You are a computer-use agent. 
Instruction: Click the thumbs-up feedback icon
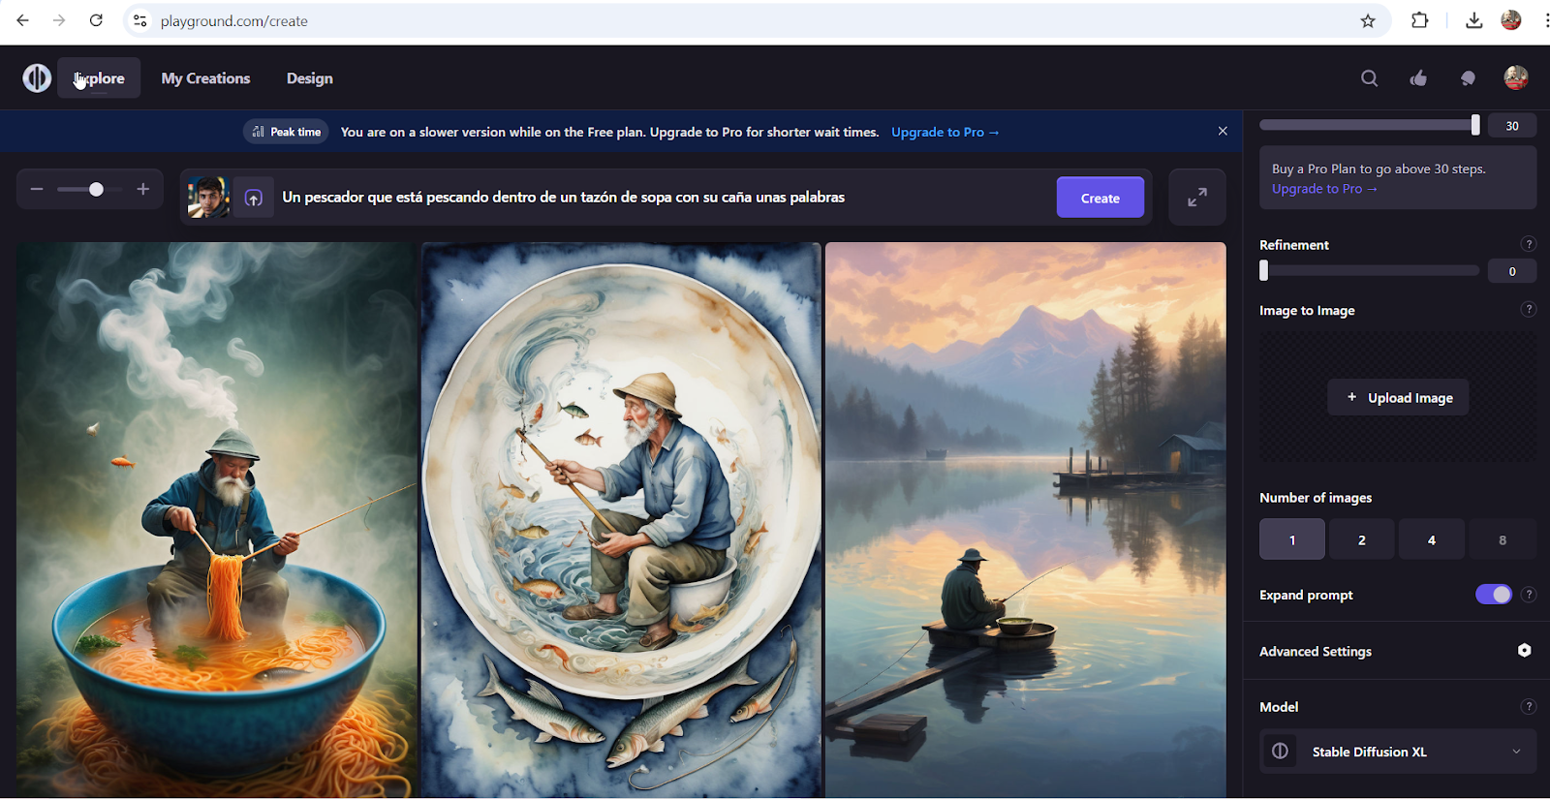[1418, 78]
